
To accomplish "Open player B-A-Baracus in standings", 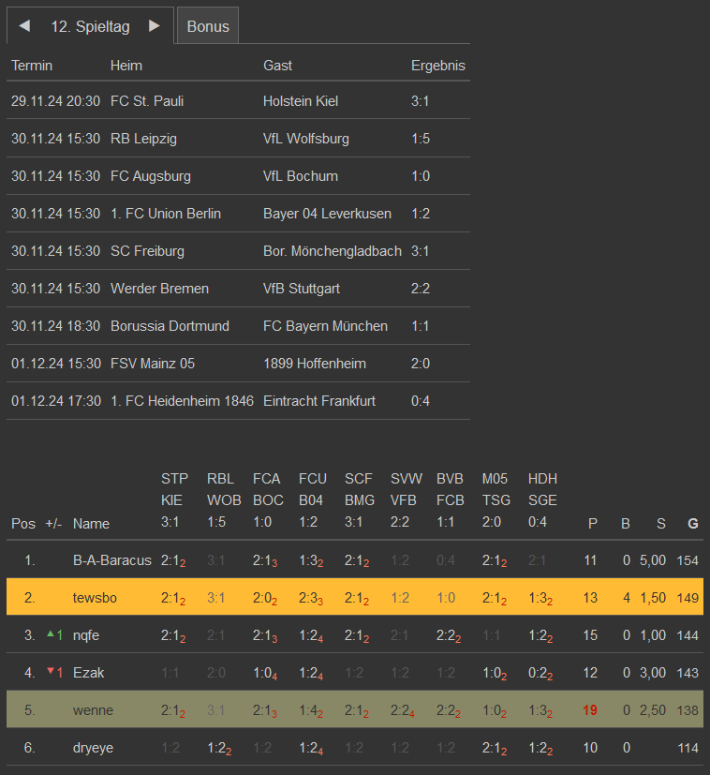I will [111, 560].
